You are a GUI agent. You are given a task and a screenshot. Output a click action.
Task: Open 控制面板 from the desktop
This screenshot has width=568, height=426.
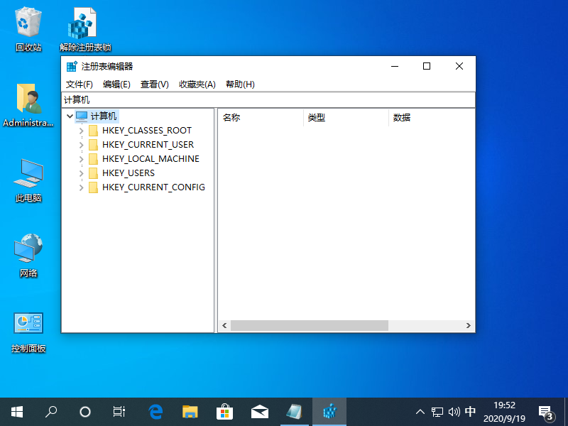pyautogui.click(x=27, y=324)
